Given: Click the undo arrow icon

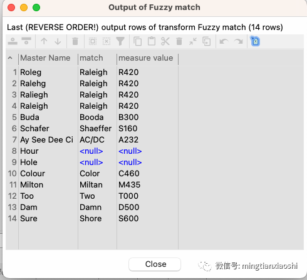Looking at the screenshot, I should point(224,41).
